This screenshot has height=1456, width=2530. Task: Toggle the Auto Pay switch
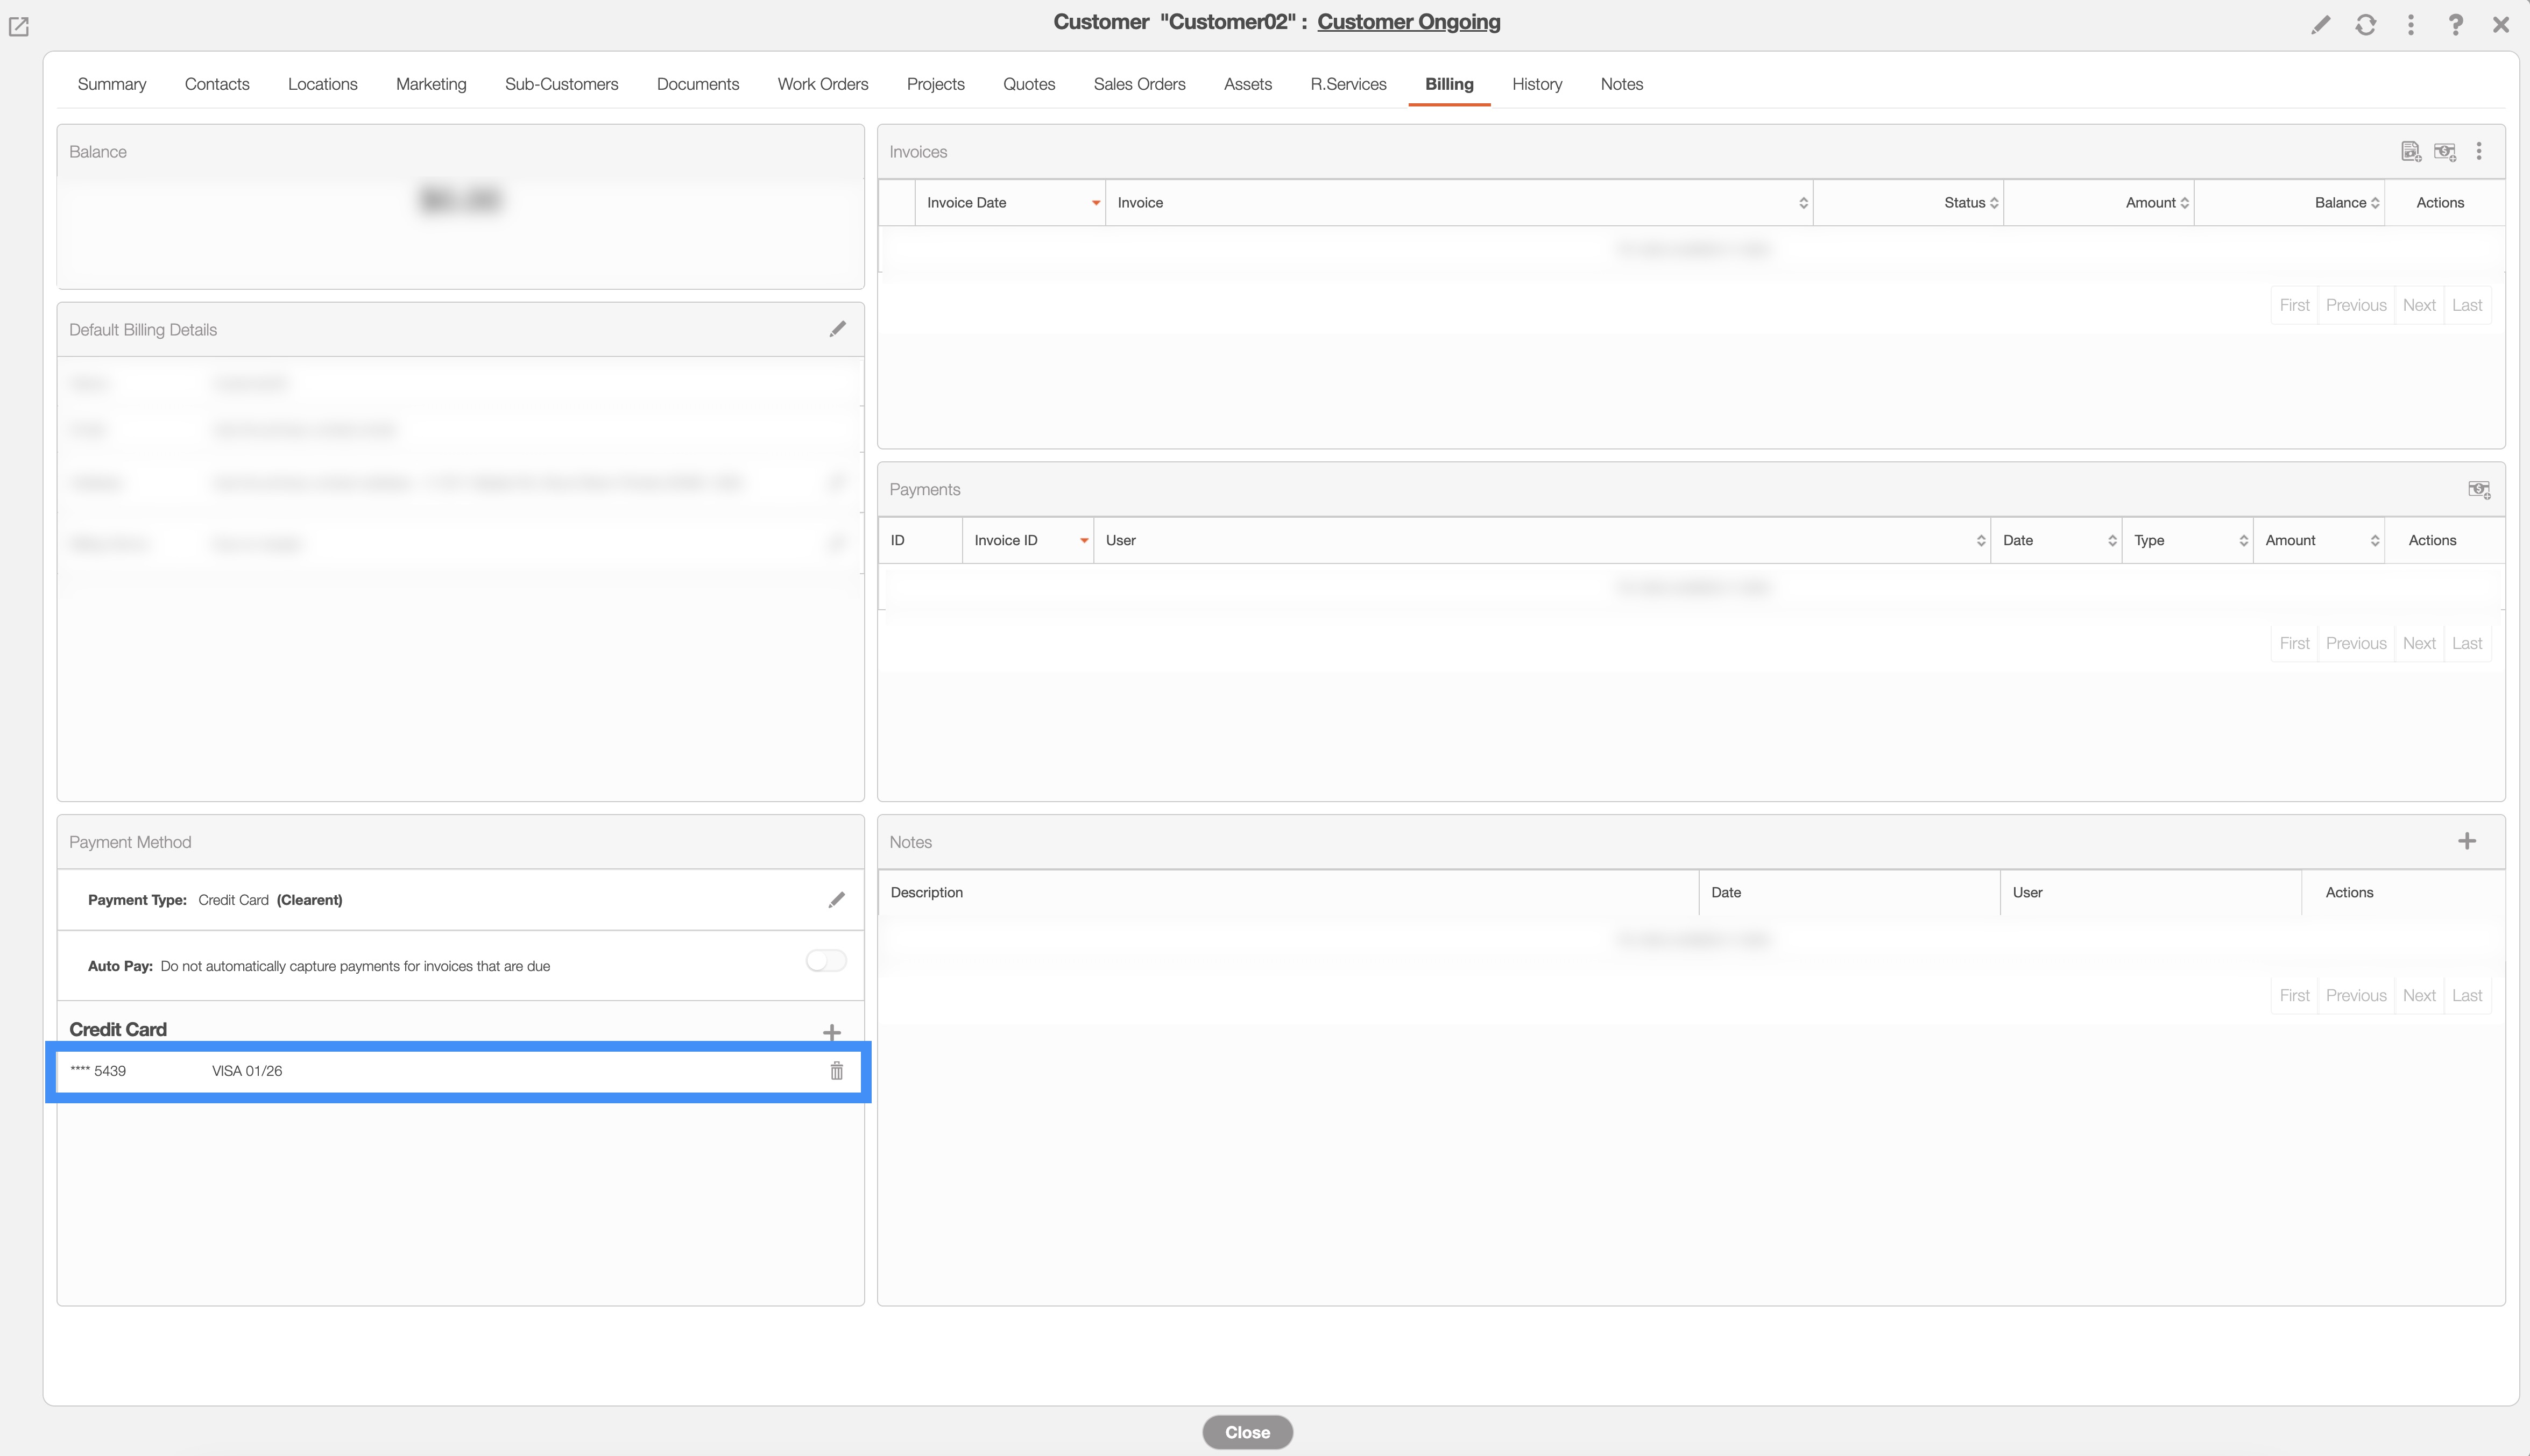pos(825,961)
